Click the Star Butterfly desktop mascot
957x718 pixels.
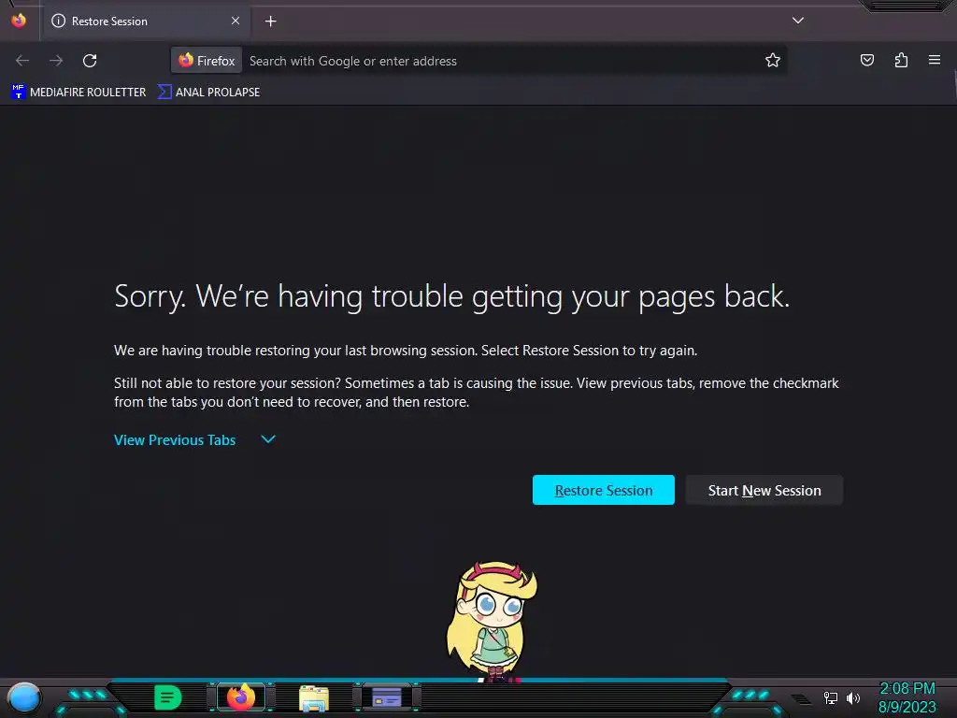click(x=492, y=621)
